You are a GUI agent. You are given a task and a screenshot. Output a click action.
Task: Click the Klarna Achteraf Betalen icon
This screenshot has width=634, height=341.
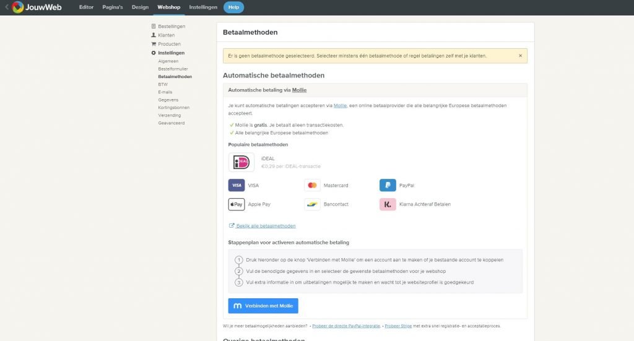click(x=388, y=204)
